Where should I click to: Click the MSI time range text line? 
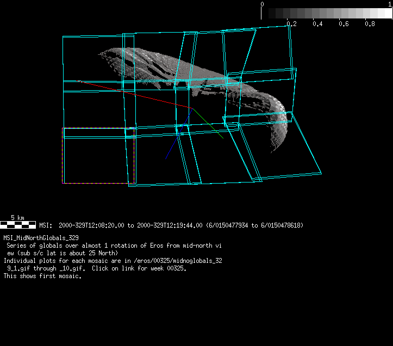pos(171,225)
